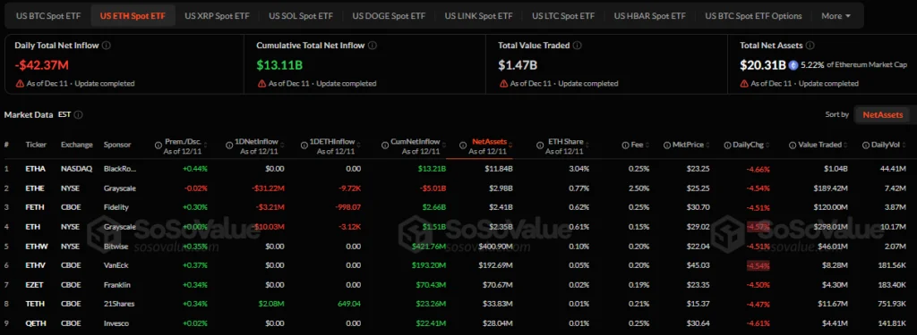Click info icon on DailyVol column header
This screenshot has width=917, height=335.
pyautogui.click(x=865, y=145)
